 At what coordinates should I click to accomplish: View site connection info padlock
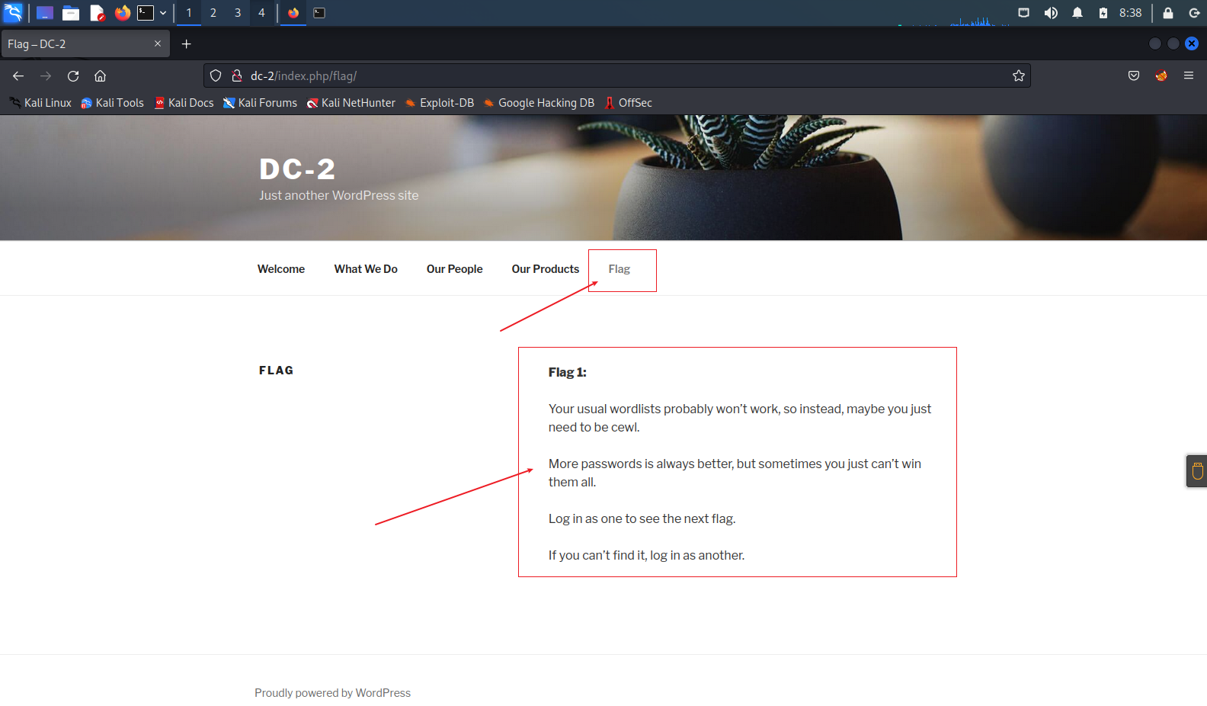coord(237,75)
